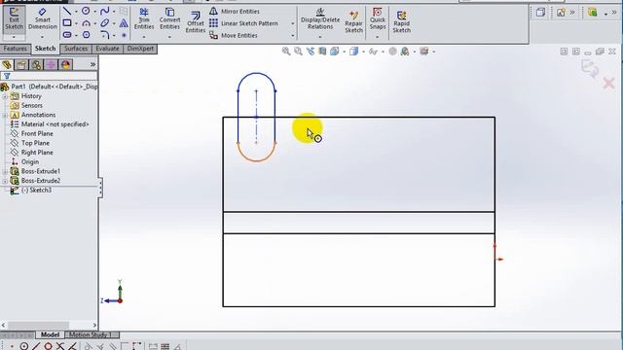
Task: Expand more manager panel tabs chevron
Action: [x=92, y=65]
